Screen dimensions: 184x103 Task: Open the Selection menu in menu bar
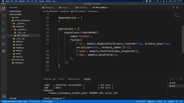tap(22, 1)
